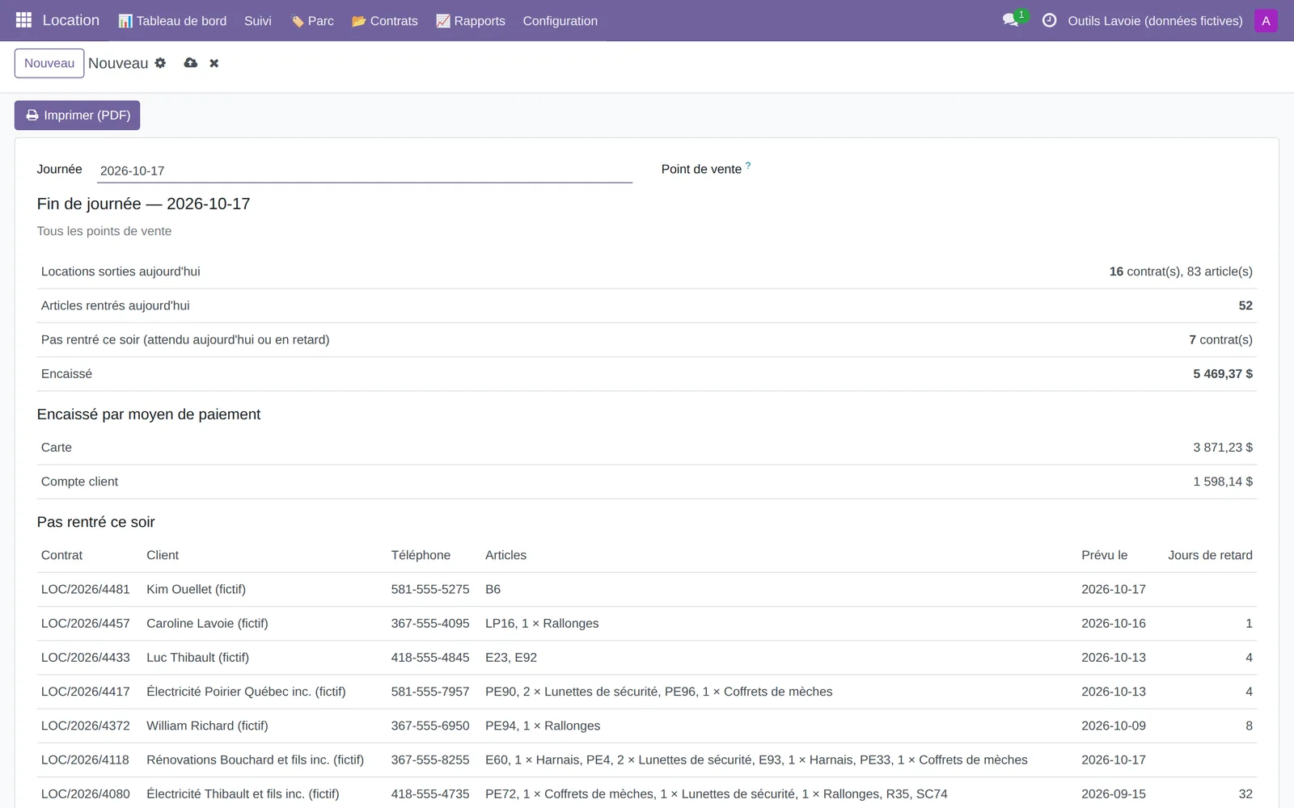Open the Tableau de bord menu

172,21
